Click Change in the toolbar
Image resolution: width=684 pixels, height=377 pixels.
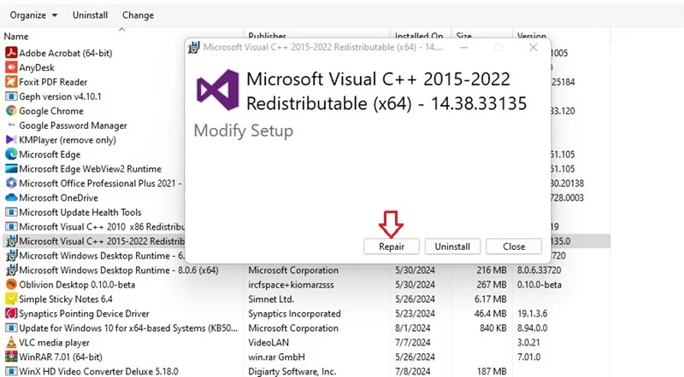pos(138,14)
